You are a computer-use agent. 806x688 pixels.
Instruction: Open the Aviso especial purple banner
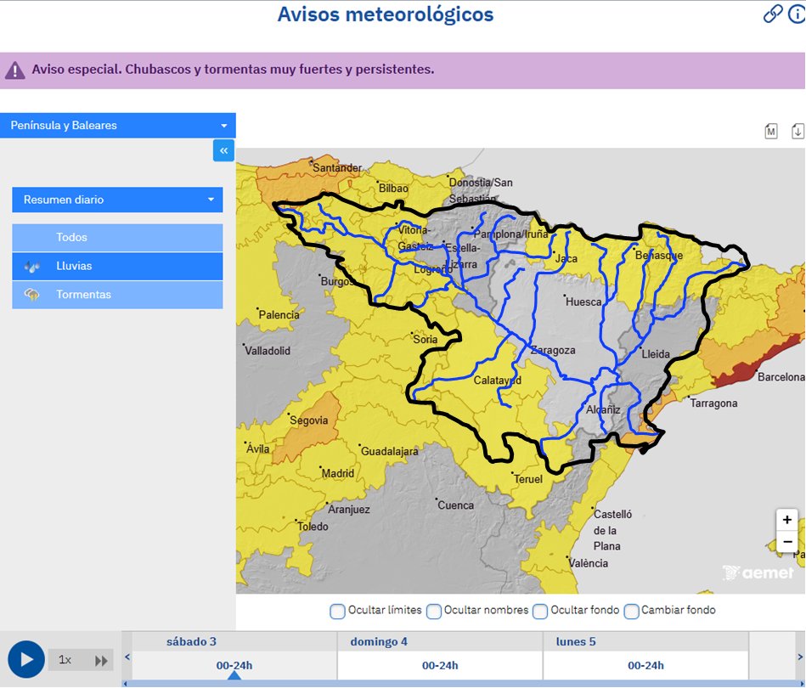[x=403, y=70]
